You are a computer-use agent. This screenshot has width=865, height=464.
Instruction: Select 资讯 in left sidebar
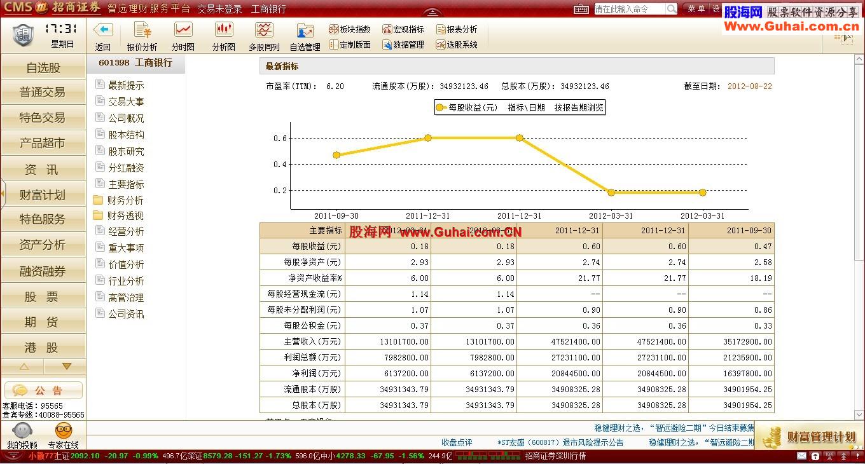click(x=43, y=169)
